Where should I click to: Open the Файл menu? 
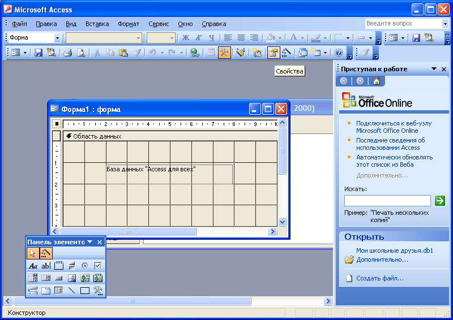[19, 24]
